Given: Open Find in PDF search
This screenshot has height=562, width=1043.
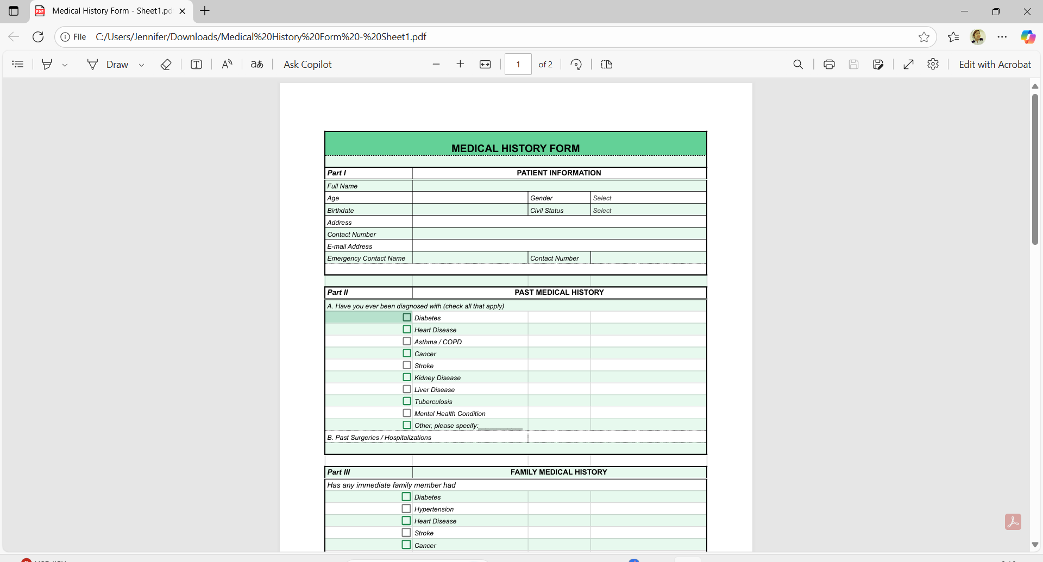Looking at the screenshot, I should 798,65.
